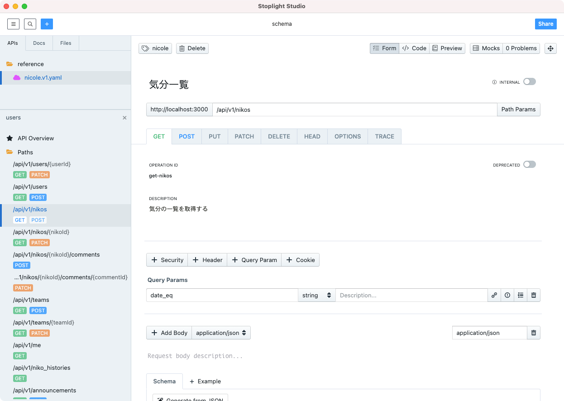Screen dimensions: 564x401
Task: Click the search magnifier icon
Action: point(30,24)
